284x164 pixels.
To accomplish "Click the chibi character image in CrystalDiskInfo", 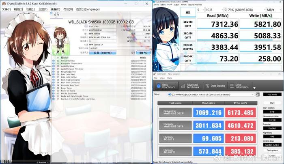I will 61,41.
